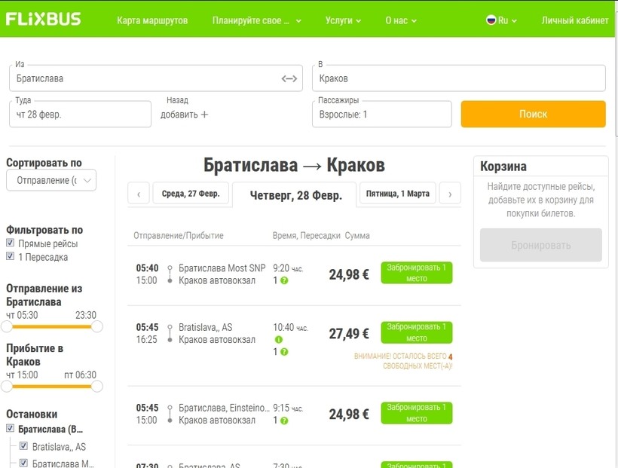
Task: Open the Сортировать по dropdown
Action: tap(51, 181)
